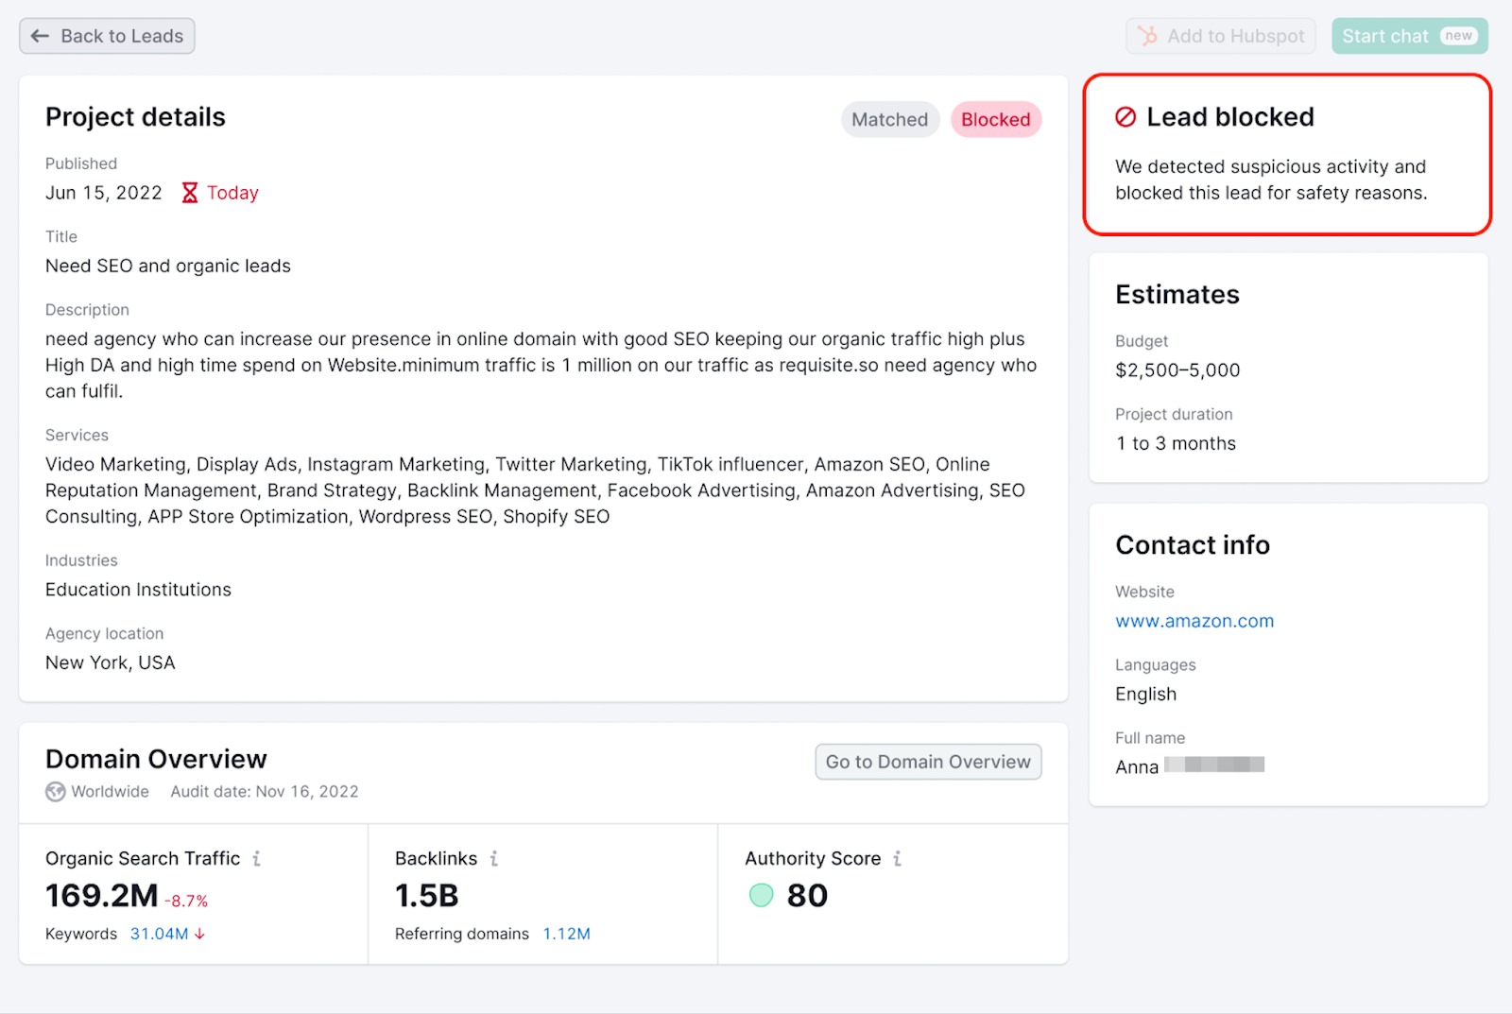Click the Worldwide globe icon
Image resolution: width=1512 pixels, height=1014 pixels.
56,792
